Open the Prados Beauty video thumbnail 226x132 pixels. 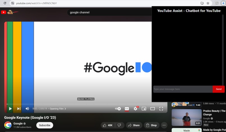tap(186, 117)
